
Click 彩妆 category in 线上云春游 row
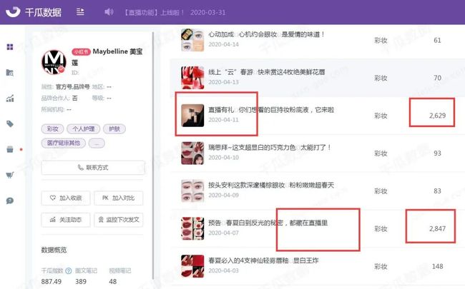tap(381, 78)
